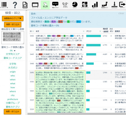Click the orange 検索条件のクリア button
Viewport: 126px width, 115px height.
click(13, 18)
